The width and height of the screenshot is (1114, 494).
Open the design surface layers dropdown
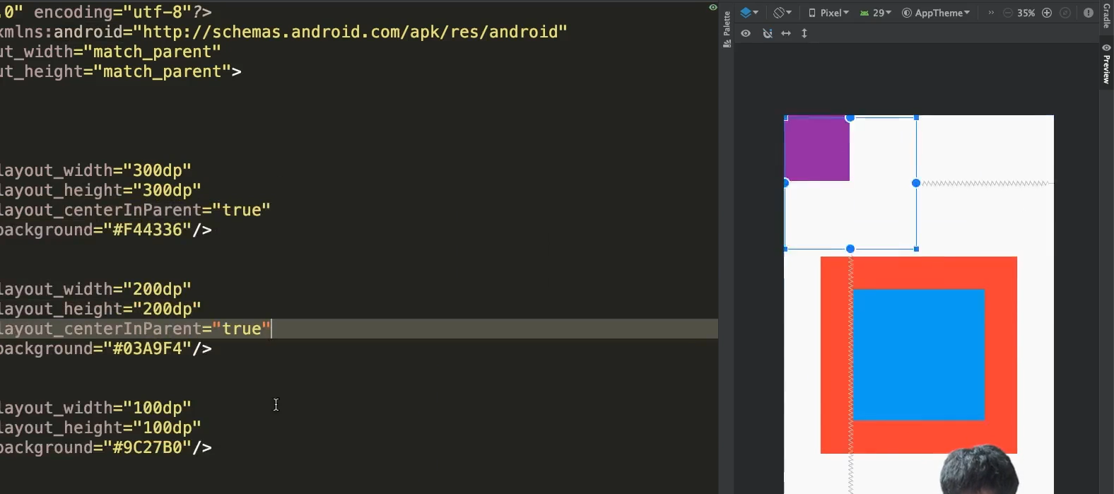749,13
